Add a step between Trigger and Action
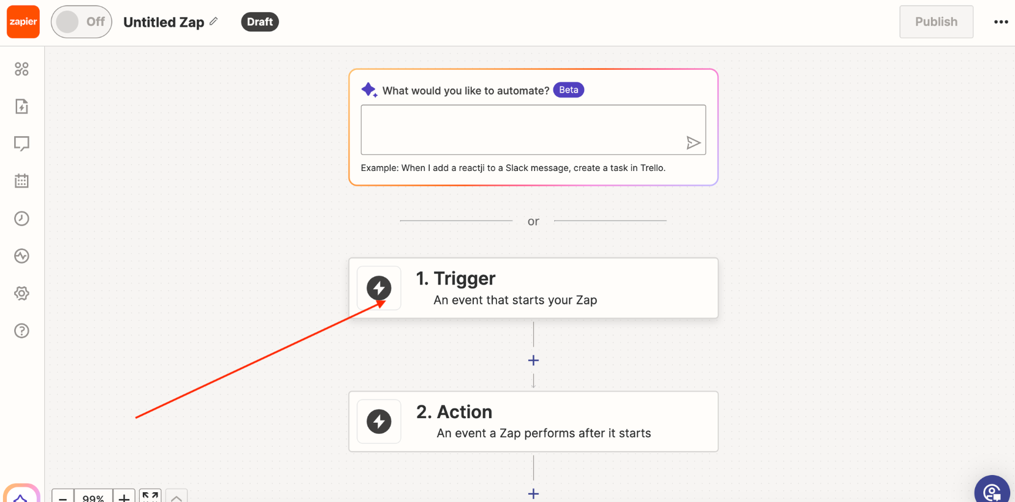 (533, 360)
